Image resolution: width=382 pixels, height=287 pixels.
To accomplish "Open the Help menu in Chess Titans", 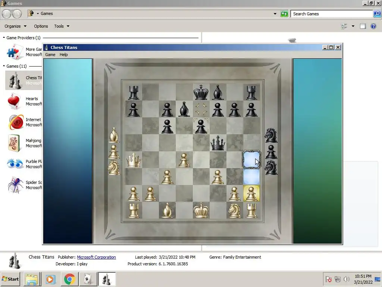I will [x=63, y=55].
